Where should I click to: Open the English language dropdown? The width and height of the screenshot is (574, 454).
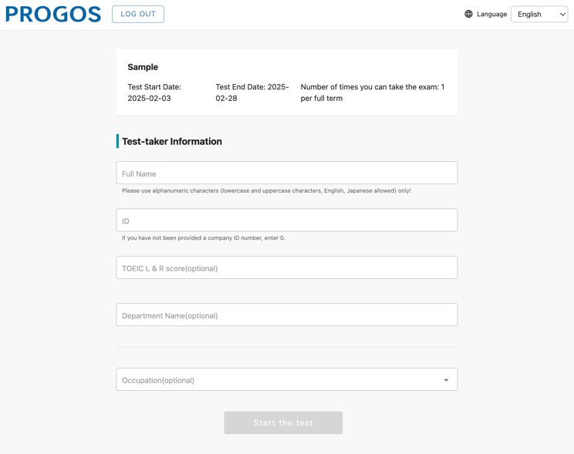pyautogui.click(x=539, y=15)
